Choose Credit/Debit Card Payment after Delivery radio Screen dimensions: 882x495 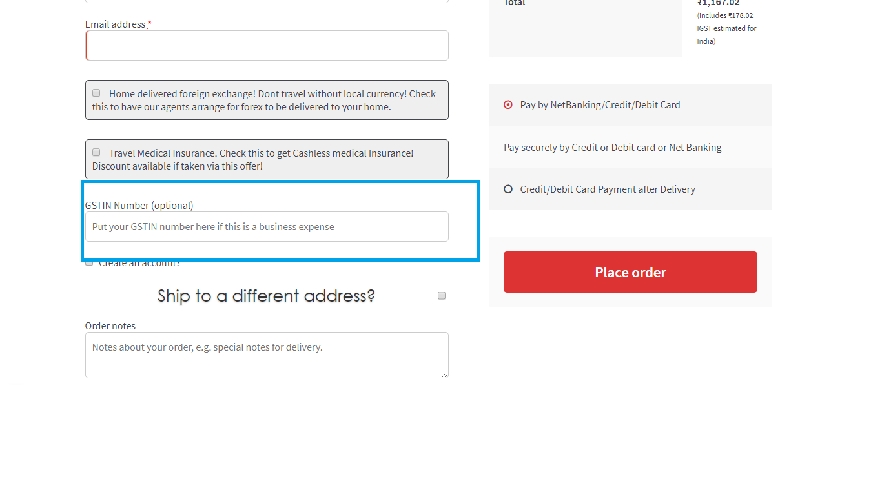pyautogui.click(x=508, y=189)
